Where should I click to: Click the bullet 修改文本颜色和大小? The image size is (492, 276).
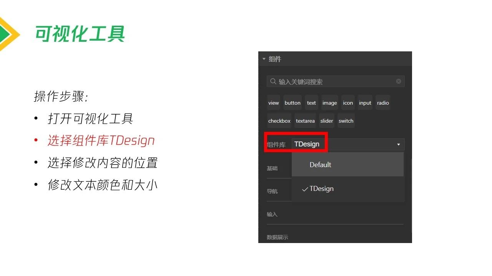(103, 185)
